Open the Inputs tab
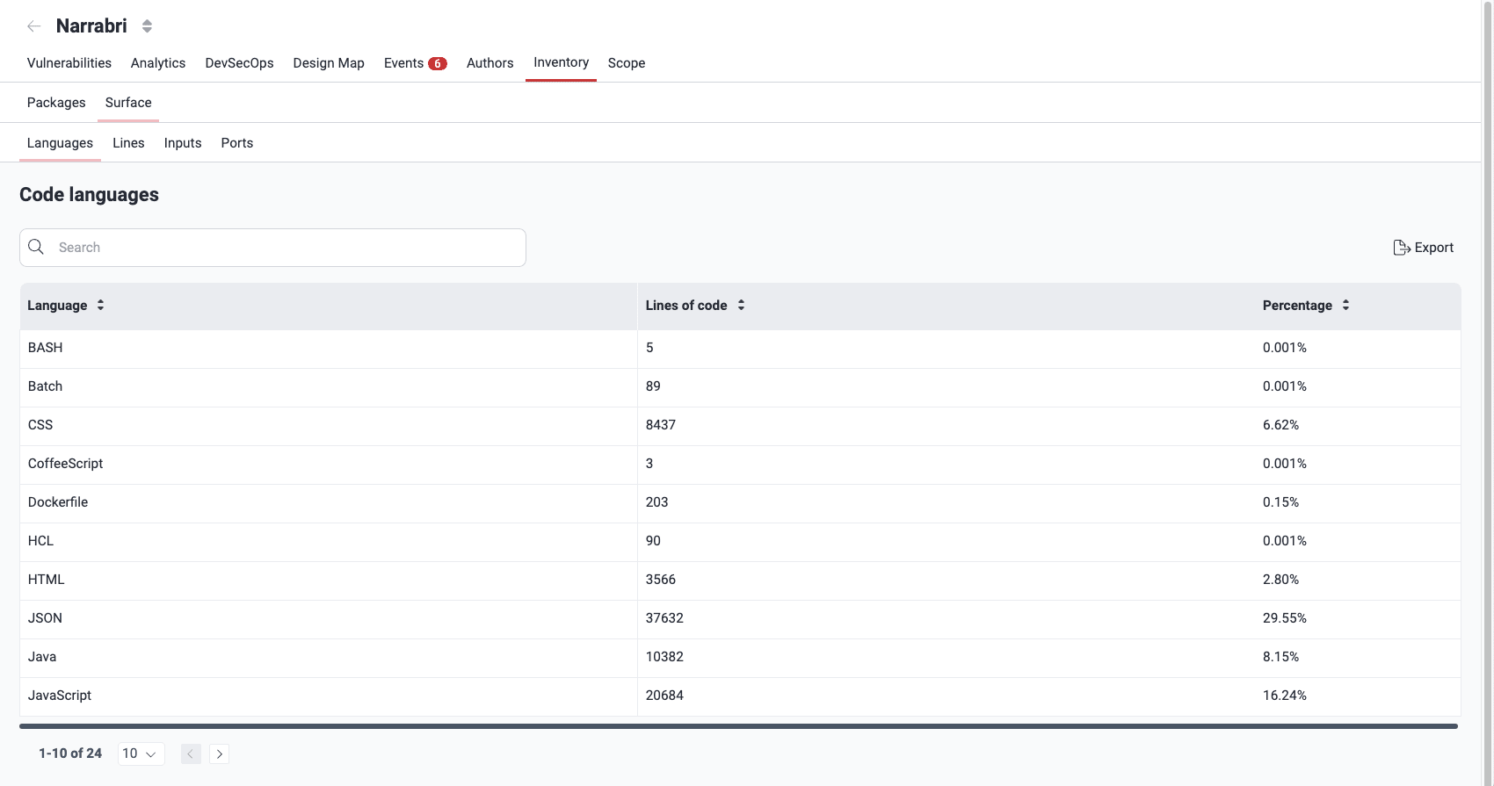1494x786 pixels. pyautogui.click(x=183, y=143)
